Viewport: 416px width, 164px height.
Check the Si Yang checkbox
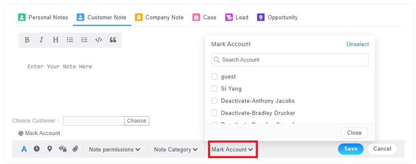point(214,89)
